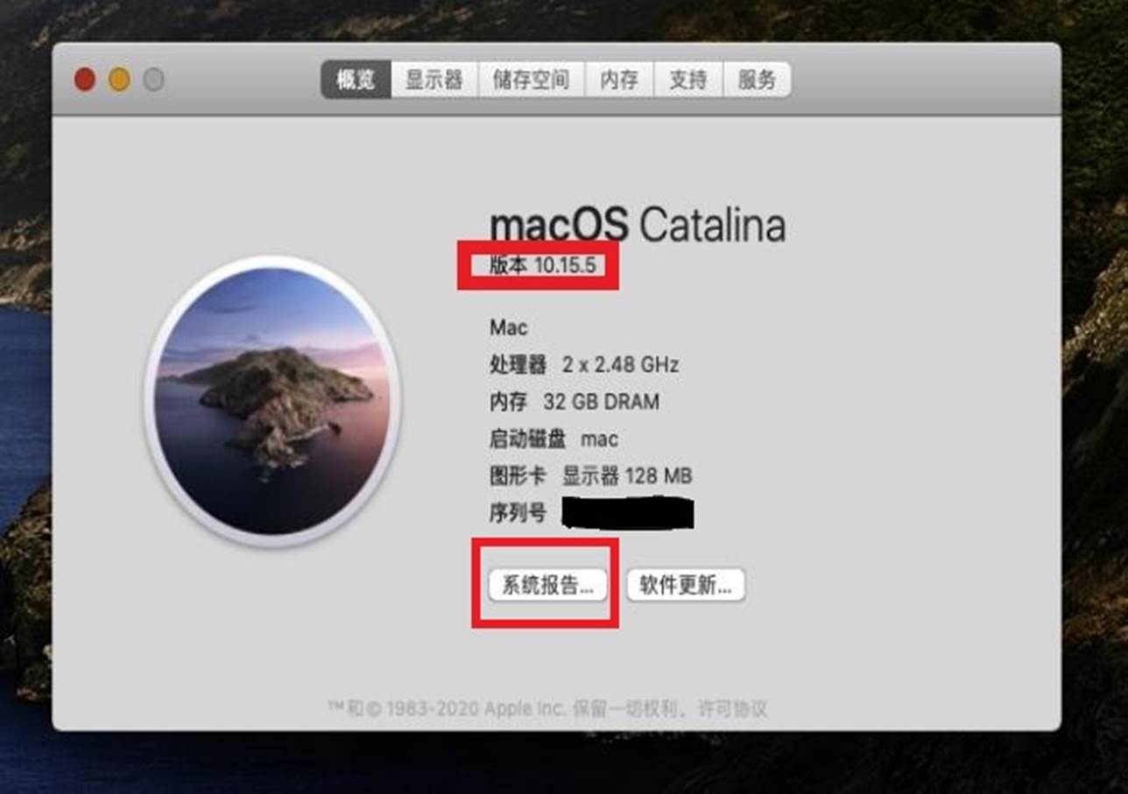Minimize the window with yellow button
The image size is (1128, 794).
point(119,80)
